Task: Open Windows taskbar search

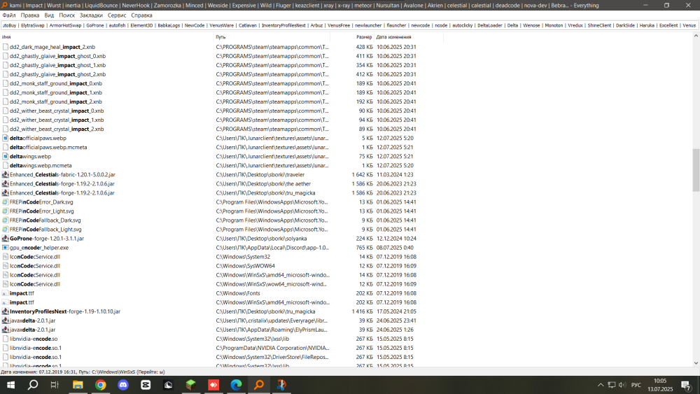Action: click(x=33, y=385)
